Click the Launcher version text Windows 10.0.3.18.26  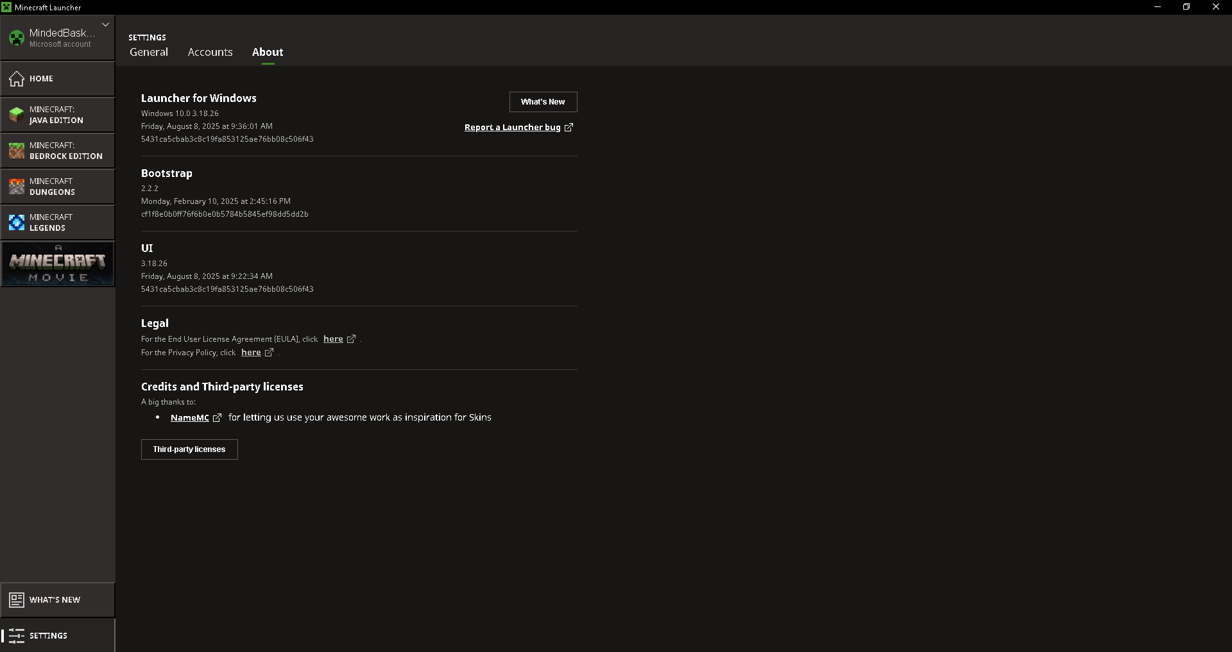click(x=180, y=113)
